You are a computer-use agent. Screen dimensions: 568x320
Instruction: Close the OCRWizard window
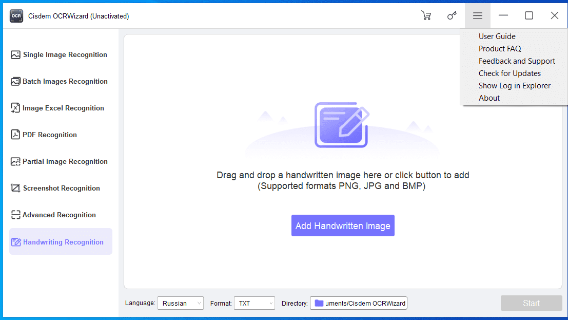[554, 15]
